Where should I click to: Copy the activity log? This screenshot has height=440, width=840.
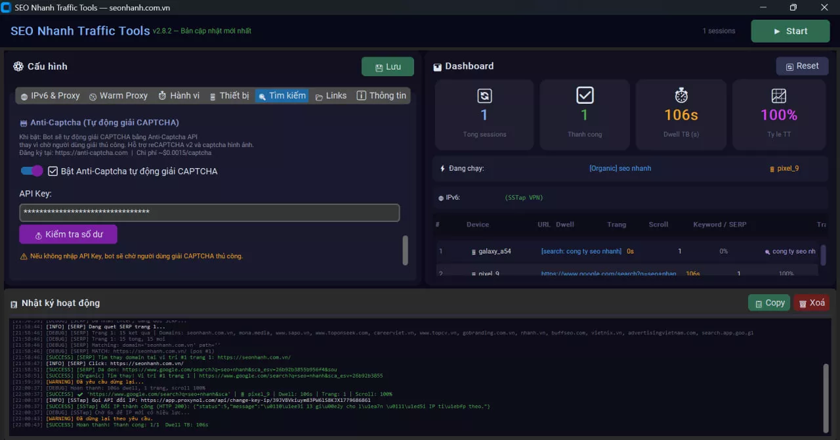click(769, 303)
